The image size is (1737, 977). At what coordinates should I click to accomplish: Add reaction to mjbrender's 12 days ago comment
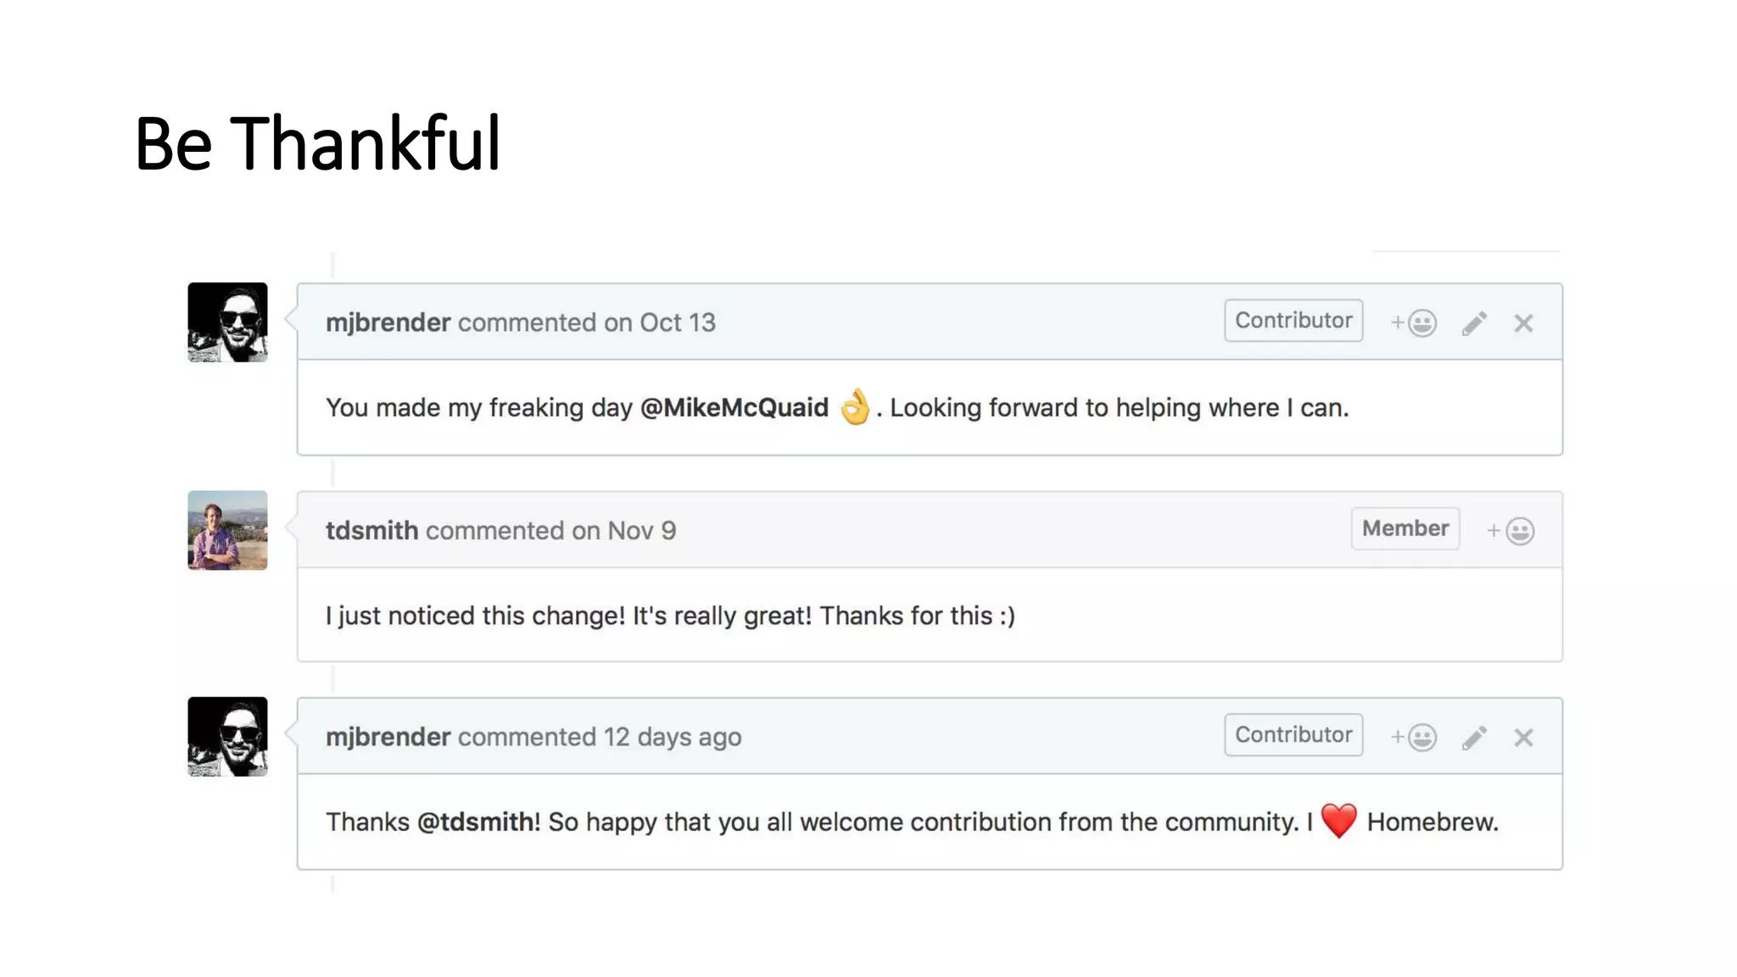click(x=1413, y=737)
